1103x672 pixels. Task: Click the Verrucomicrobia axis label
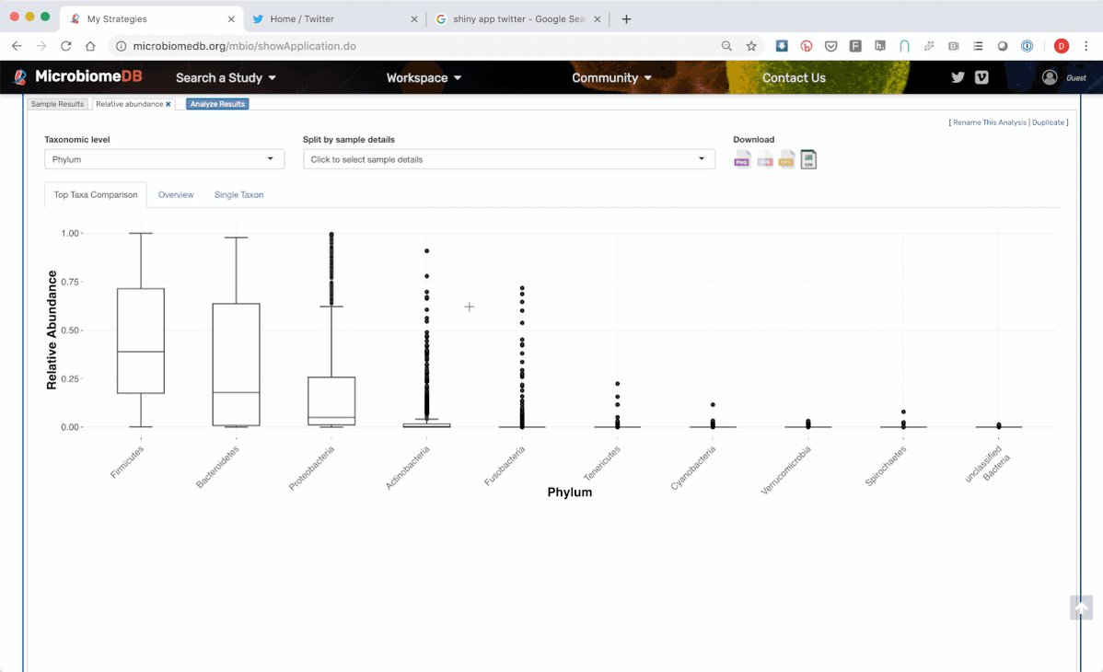786,469
